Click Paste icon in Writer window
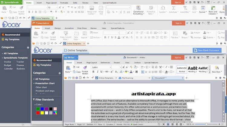The image size is (227, 127). click(x=68, y=68)
